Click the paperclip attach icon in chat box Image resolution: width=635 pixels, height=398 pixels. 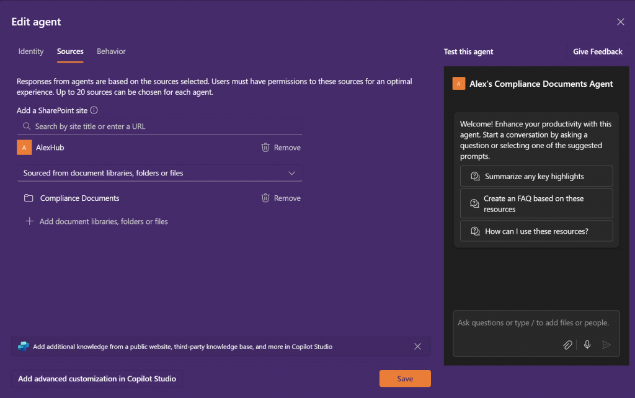pos(567,345)
